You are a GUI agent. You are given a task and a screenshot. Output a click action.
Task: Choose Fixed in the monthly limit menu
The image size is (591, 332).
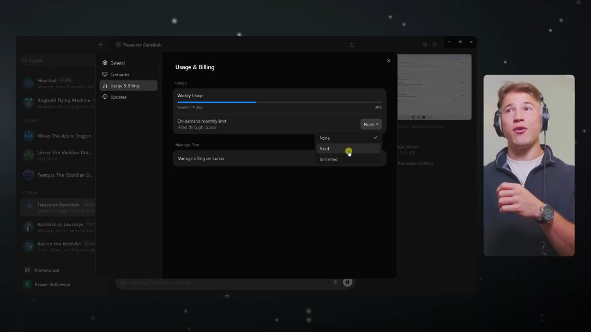pos(349,149)
